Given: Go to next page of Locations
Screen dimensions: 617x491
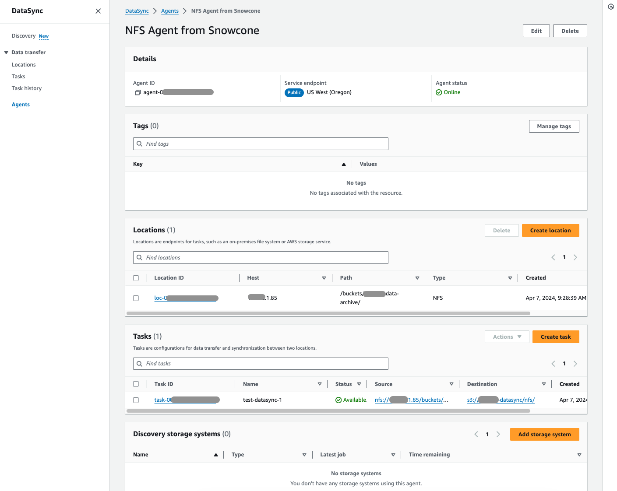Looking at the screenshot, I should point(575,257).
